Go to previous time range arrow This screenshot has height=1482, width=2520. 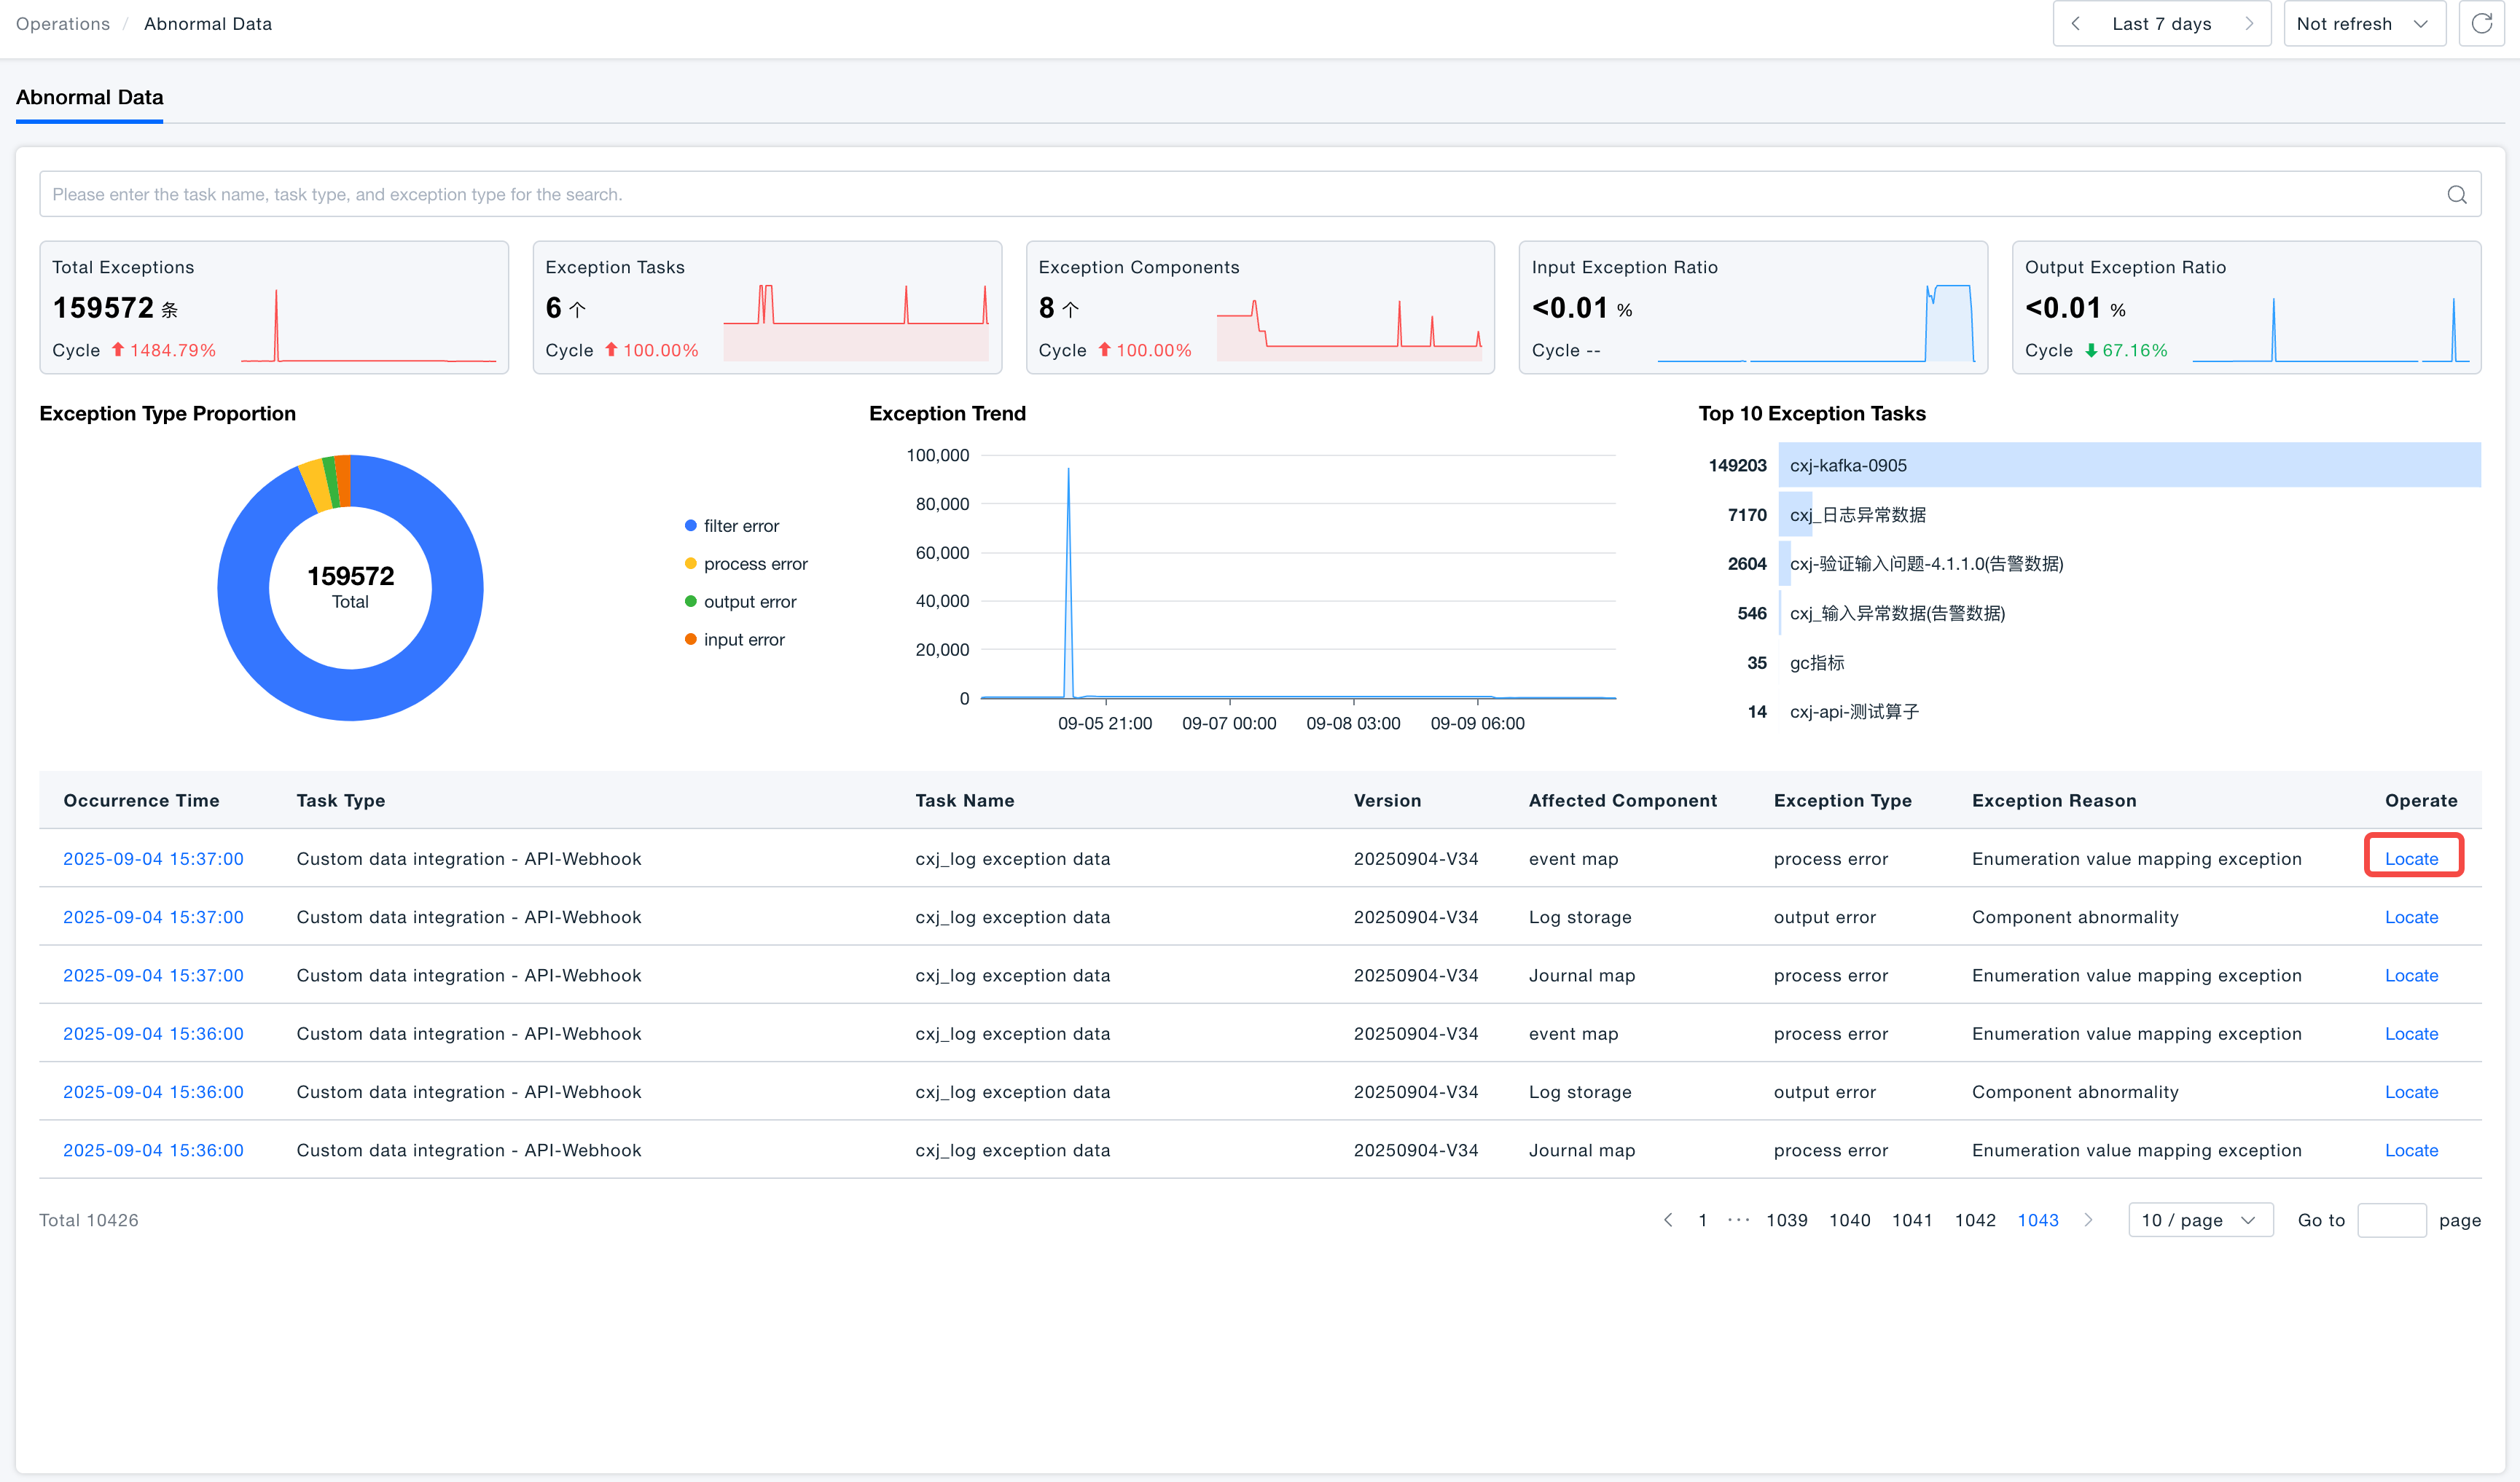click(x=2075, y=24)
